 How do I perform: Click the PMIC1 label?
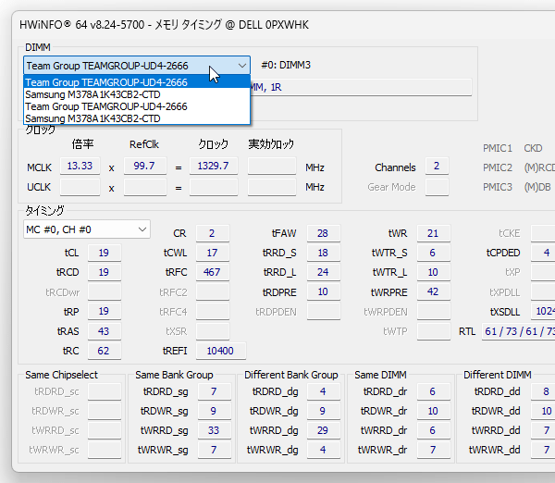tap(498, 148)
